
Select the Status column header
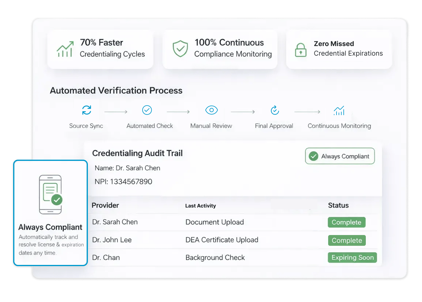[x=338, y=205]
